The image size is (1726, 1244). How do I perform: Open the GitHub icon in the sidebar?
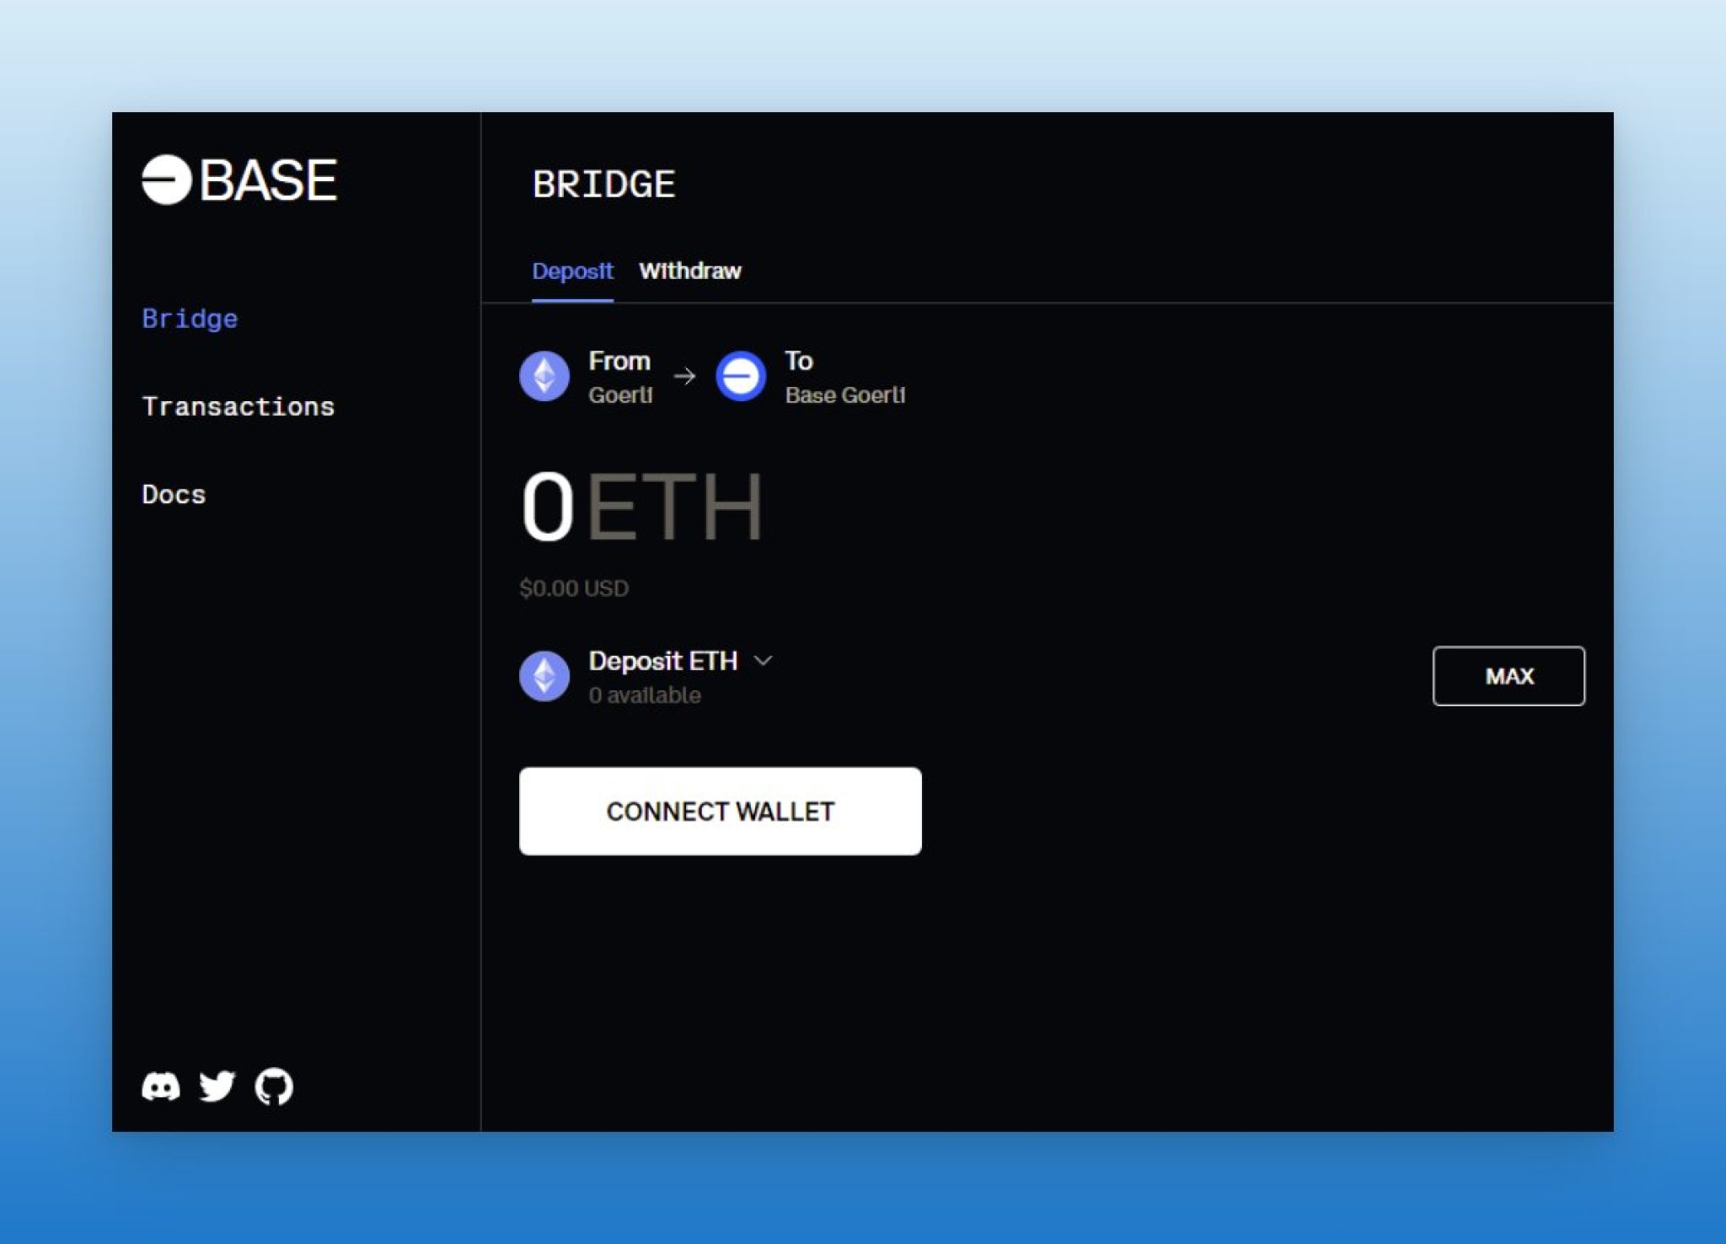pos(273,1086)
